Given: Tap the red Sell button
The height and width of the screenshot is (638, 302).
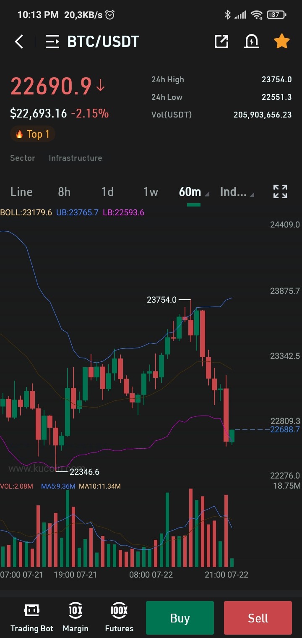Looking at the screenshot, I should click(258, 618).
